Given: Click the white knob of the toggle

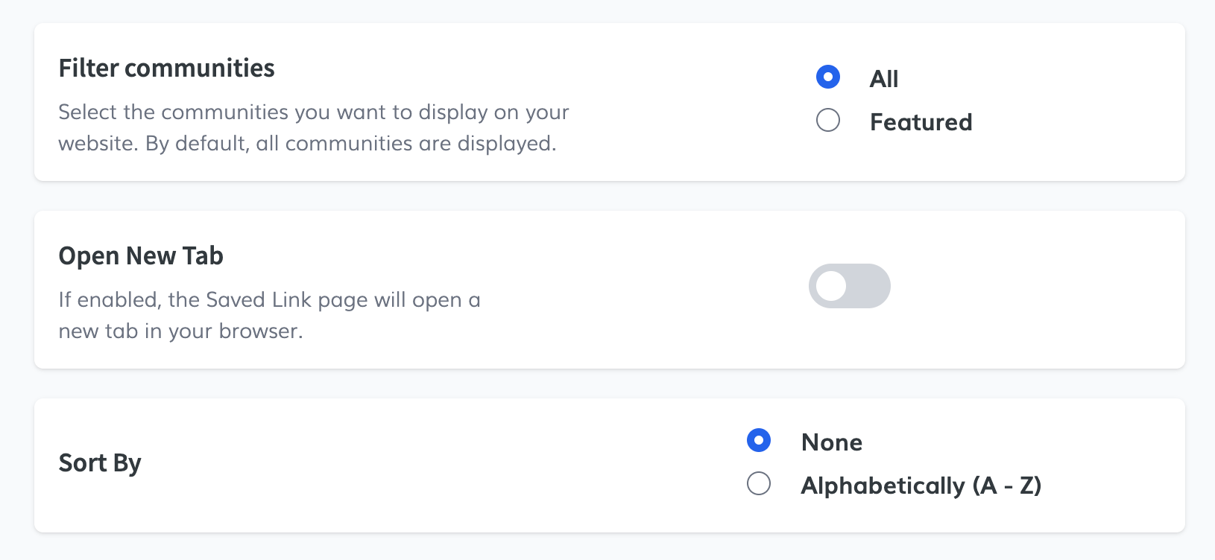Looking at the screenshot, I should point(830,286).
